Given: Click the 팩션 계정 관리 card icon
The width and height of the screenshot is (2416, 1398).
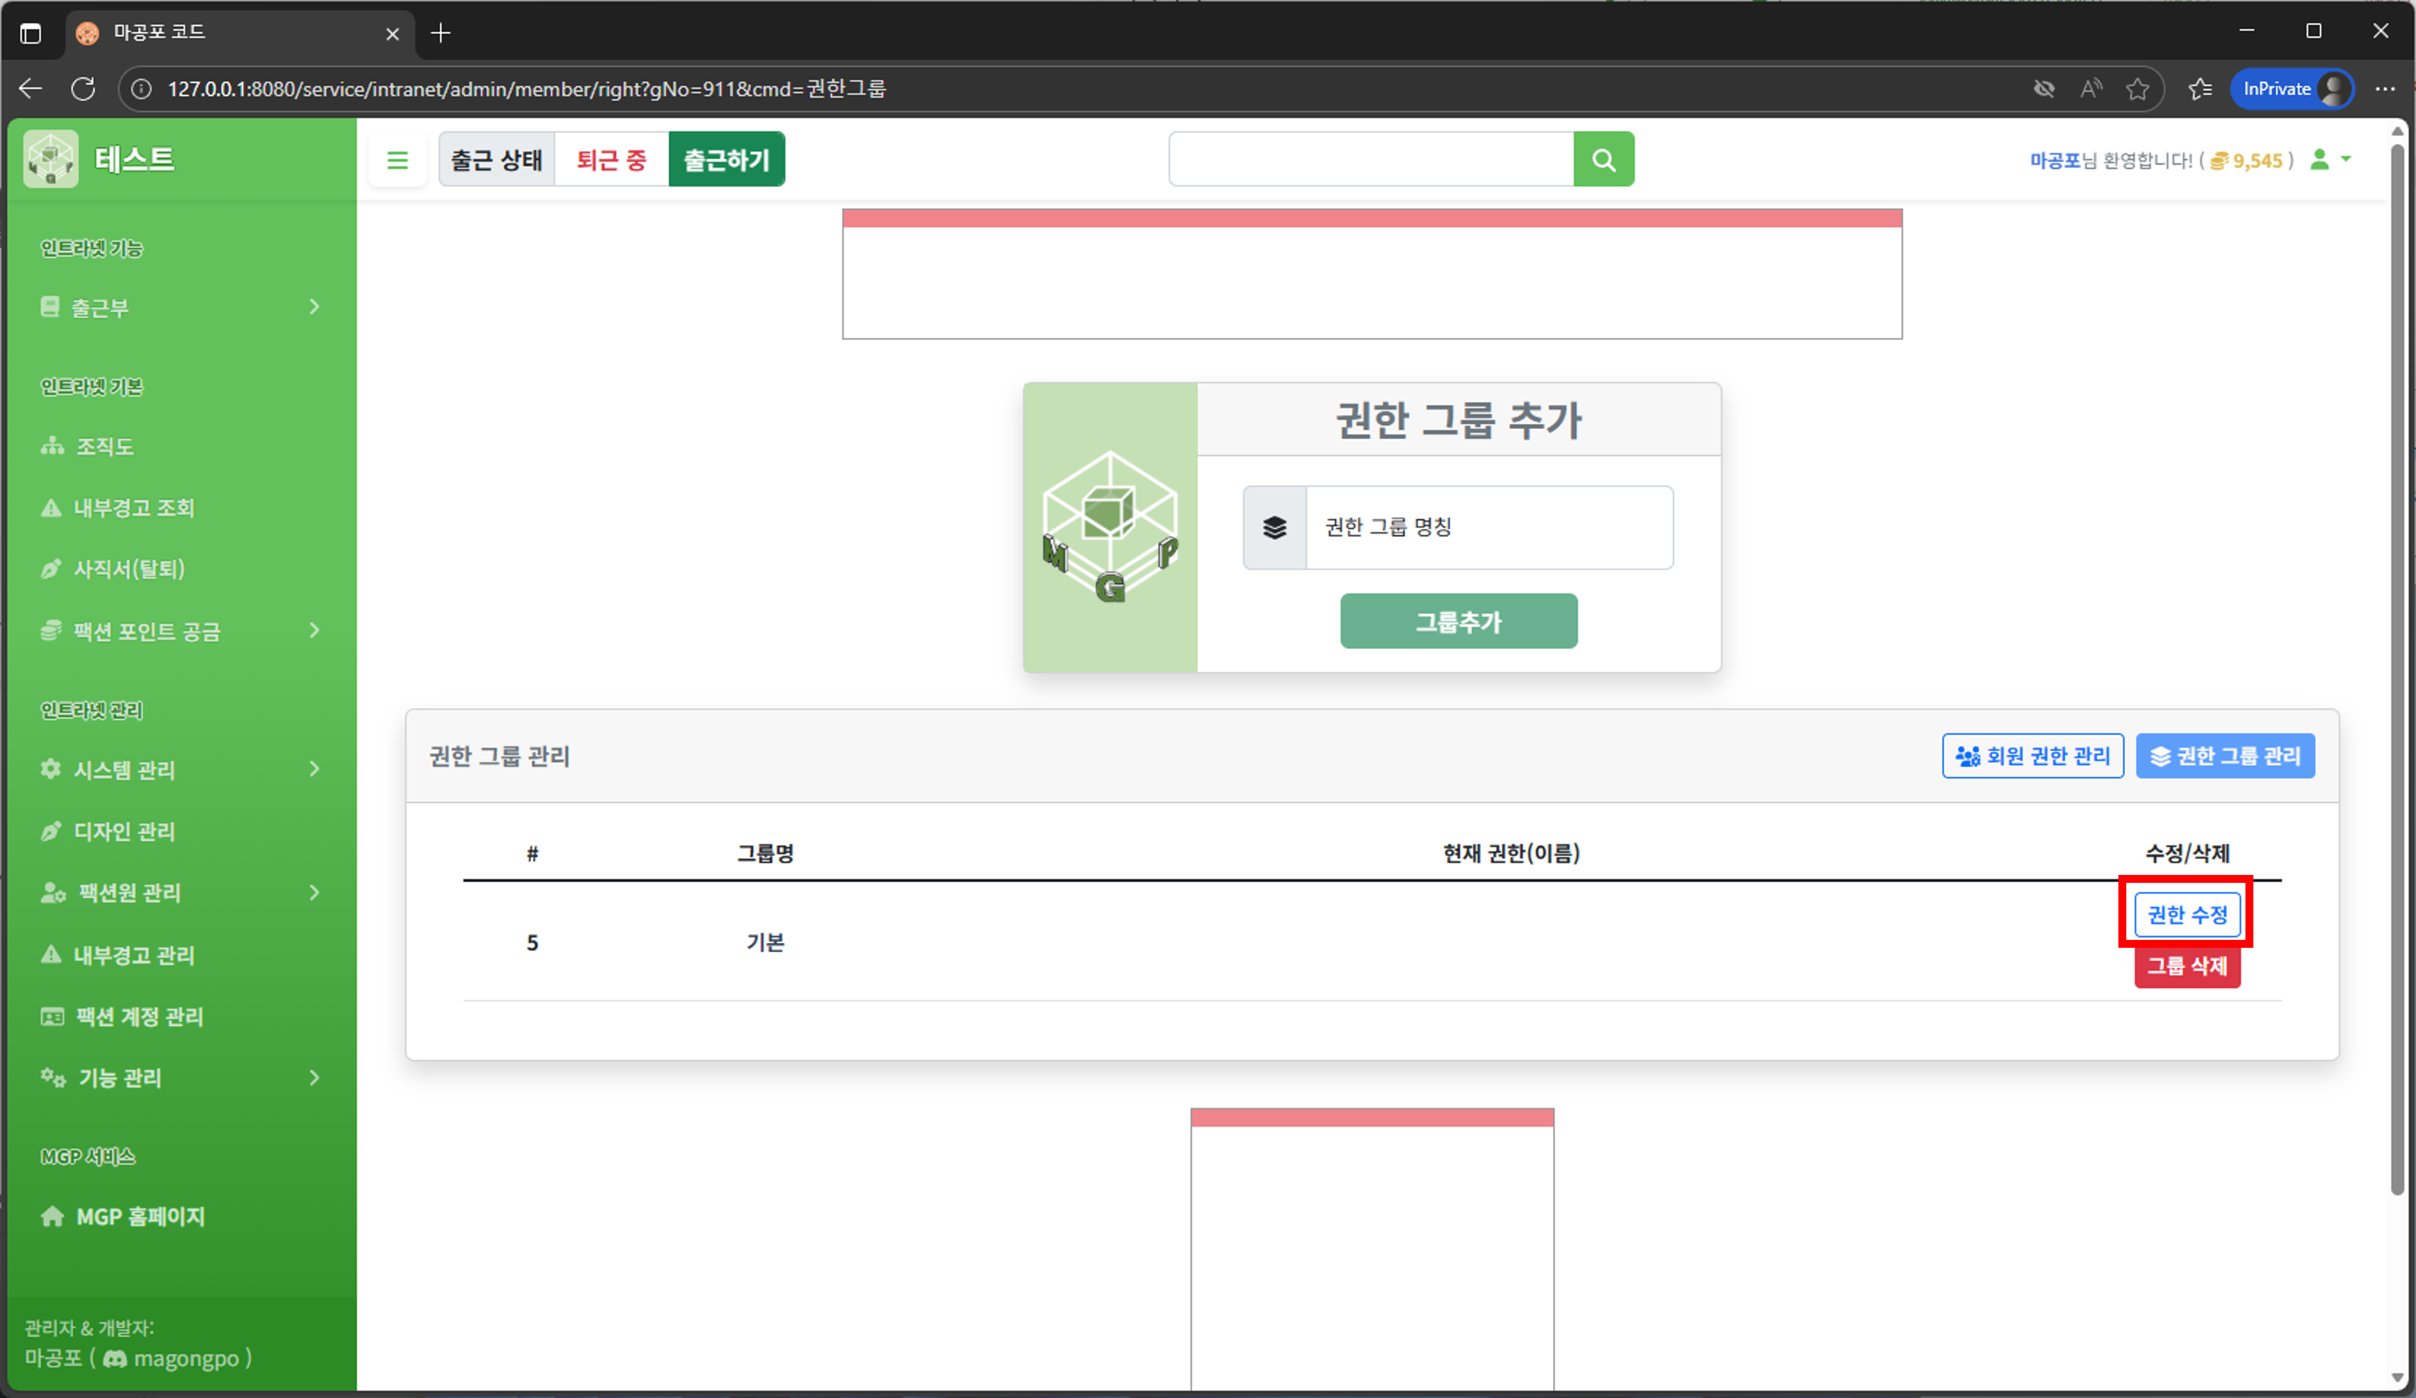Looking at the screenshot, I should [x=54, y=1016].
